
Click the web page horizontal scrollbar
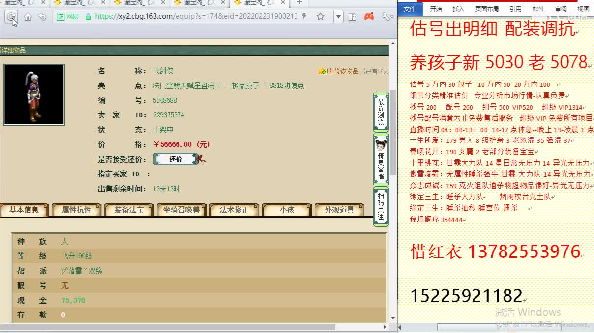pos(167,327)
